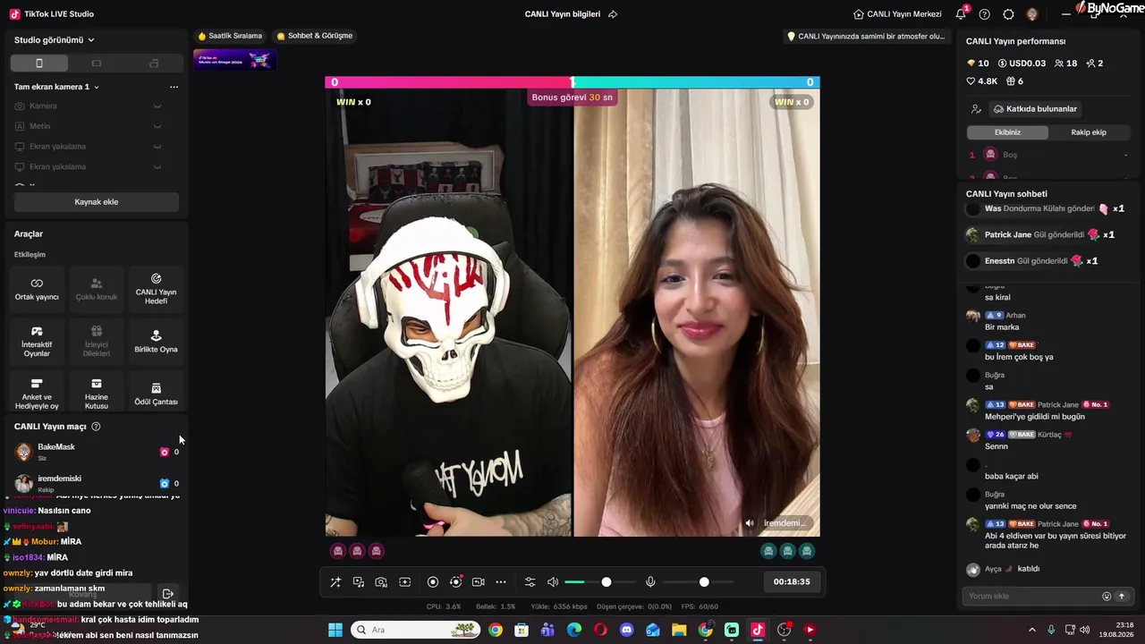Screen dimensions: 1145x644
Task: Open İnteraktif Oyunlar tool
Action: coord(37,341)
